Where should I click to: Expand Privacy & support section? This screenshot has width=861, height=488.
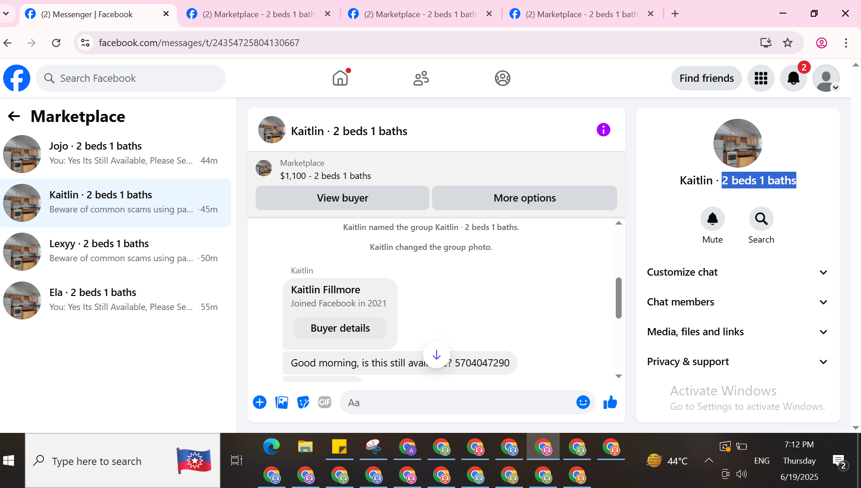pos(737,361)
